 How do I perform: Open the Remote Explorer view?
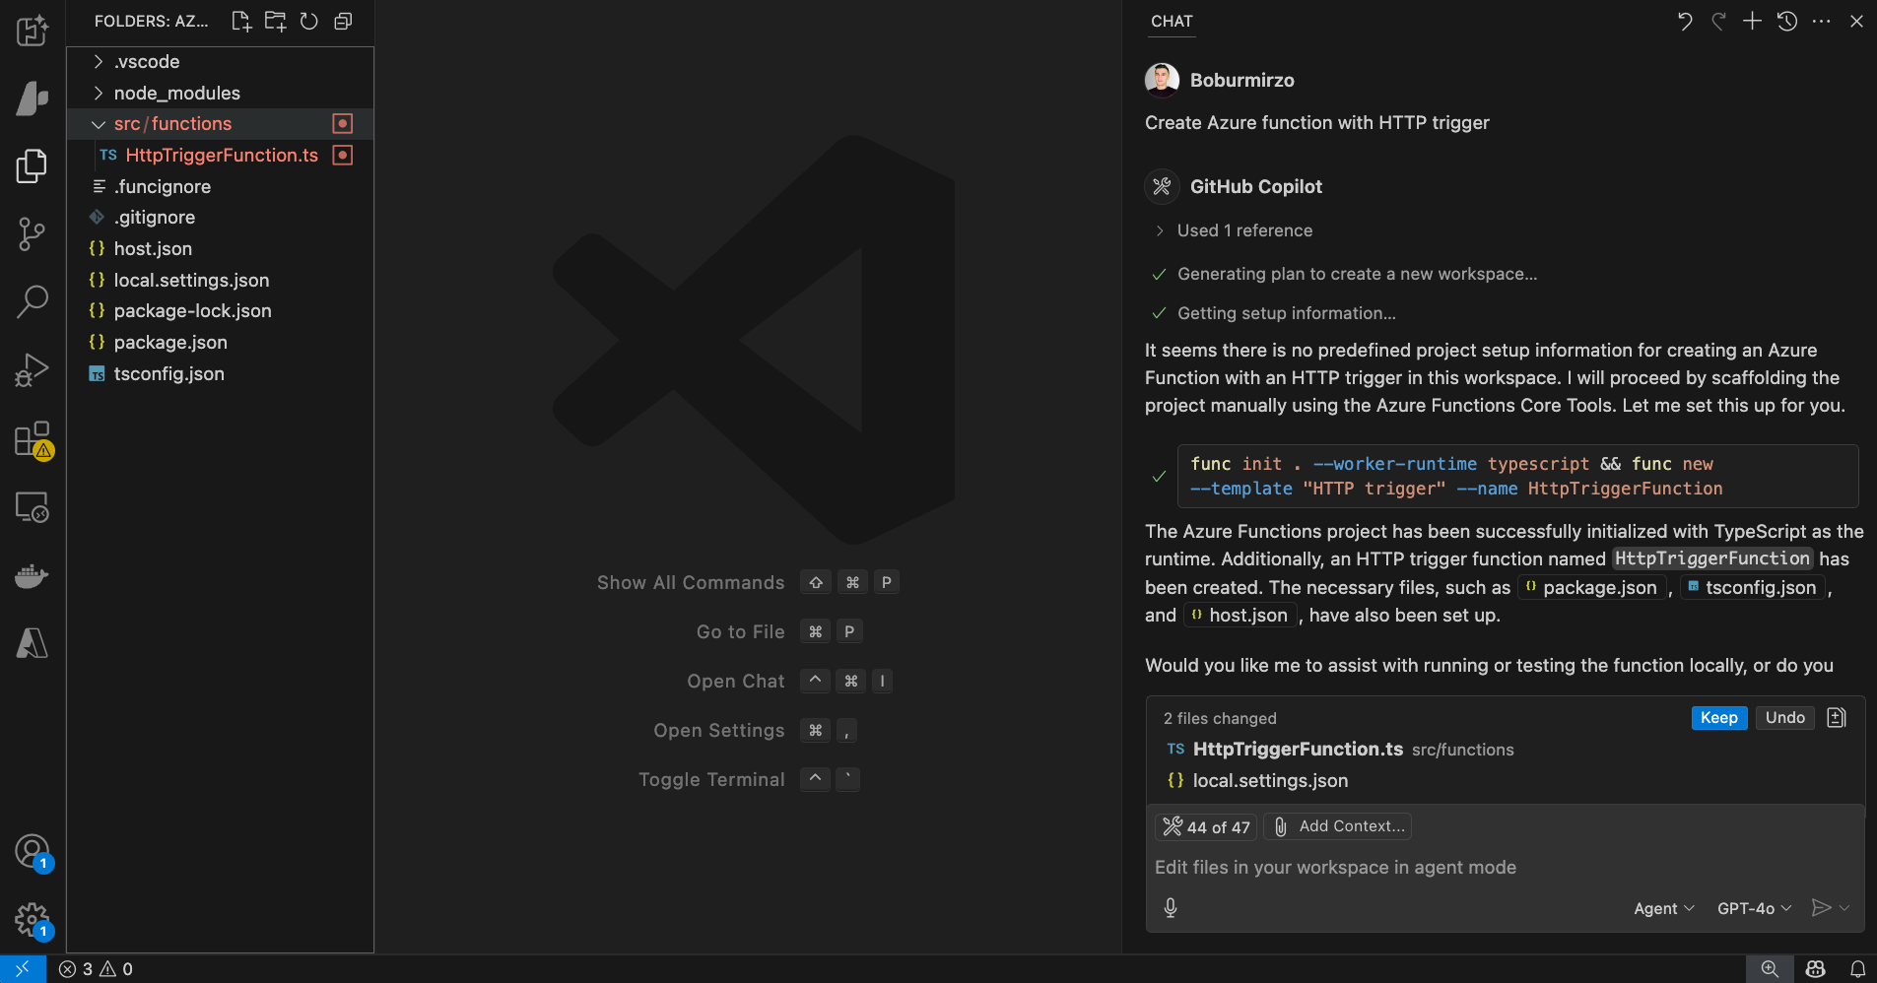click(33, 507)
